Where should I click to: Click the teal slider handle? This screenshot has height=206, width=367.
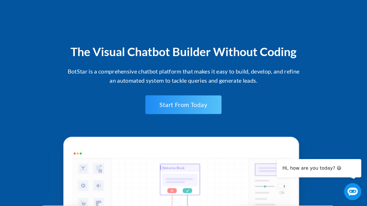(265, 186)
